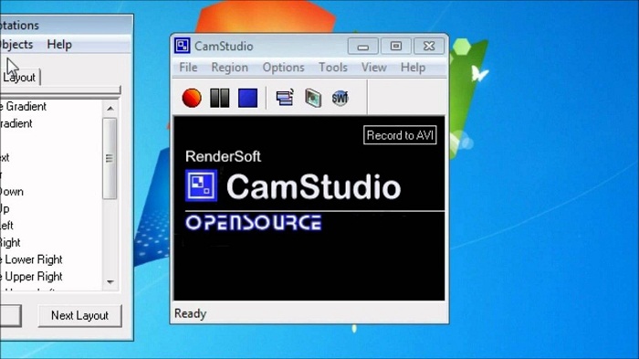Select the 'radient' second list entry
639x359 pixels.
pos(16,123)
